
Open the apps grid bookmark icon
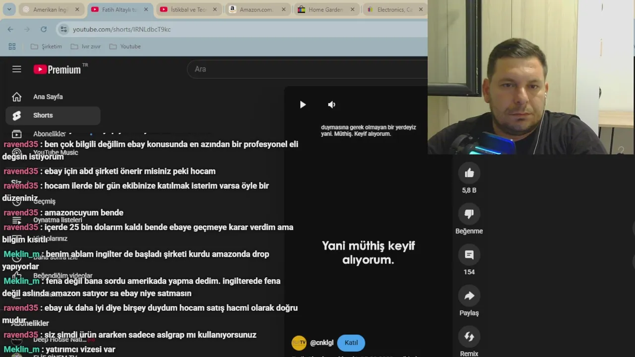point(12,46)
